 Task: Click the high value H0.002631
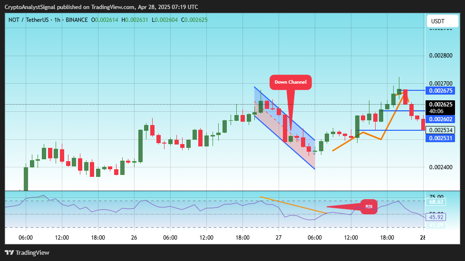135,20
